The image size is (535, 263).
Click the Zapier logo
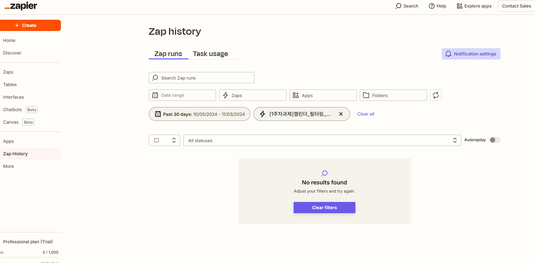click(21, 6)
